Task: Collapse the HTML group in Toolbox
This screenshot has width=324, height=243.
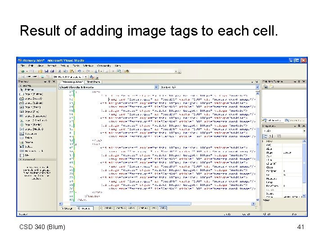Action: pos(21,86)
